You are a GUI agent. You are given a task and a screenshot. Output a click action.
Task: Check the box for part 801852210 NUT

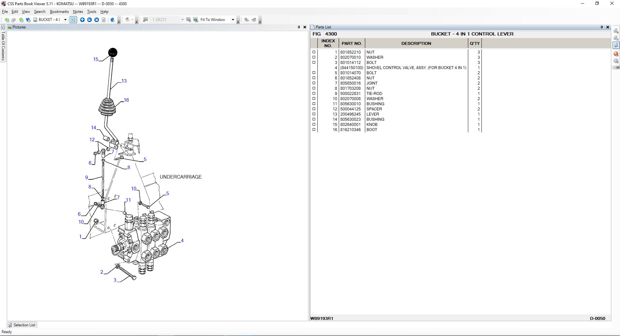[x=314, y=52]
